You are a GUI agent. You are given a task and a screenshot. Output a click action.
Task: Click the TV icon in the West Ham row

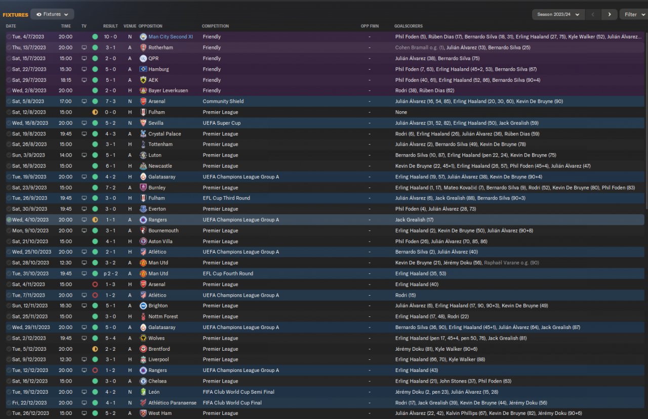point(84,413)
